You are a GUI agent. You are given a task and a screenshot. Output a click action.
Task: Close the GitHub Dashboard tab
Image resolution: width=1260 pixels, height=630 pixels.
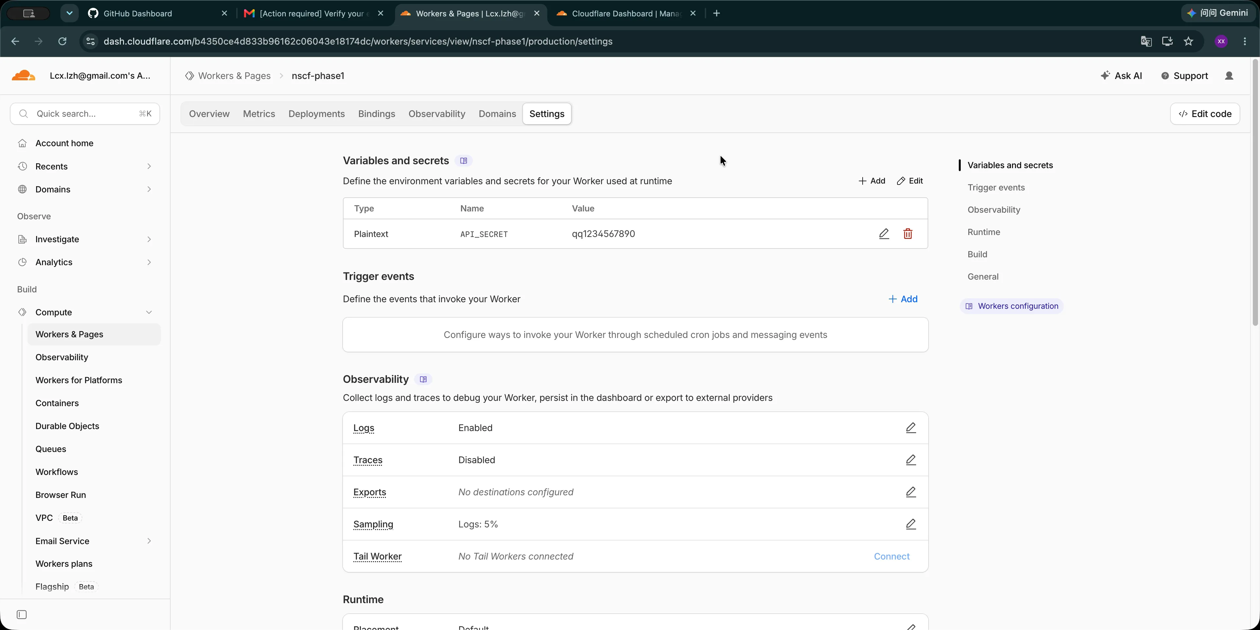(x=224, y=13)
